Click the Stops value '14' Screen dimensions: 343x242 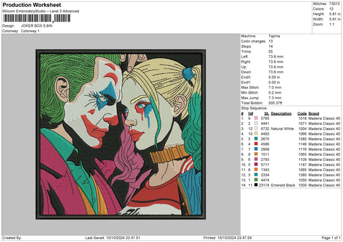(270, 46)
